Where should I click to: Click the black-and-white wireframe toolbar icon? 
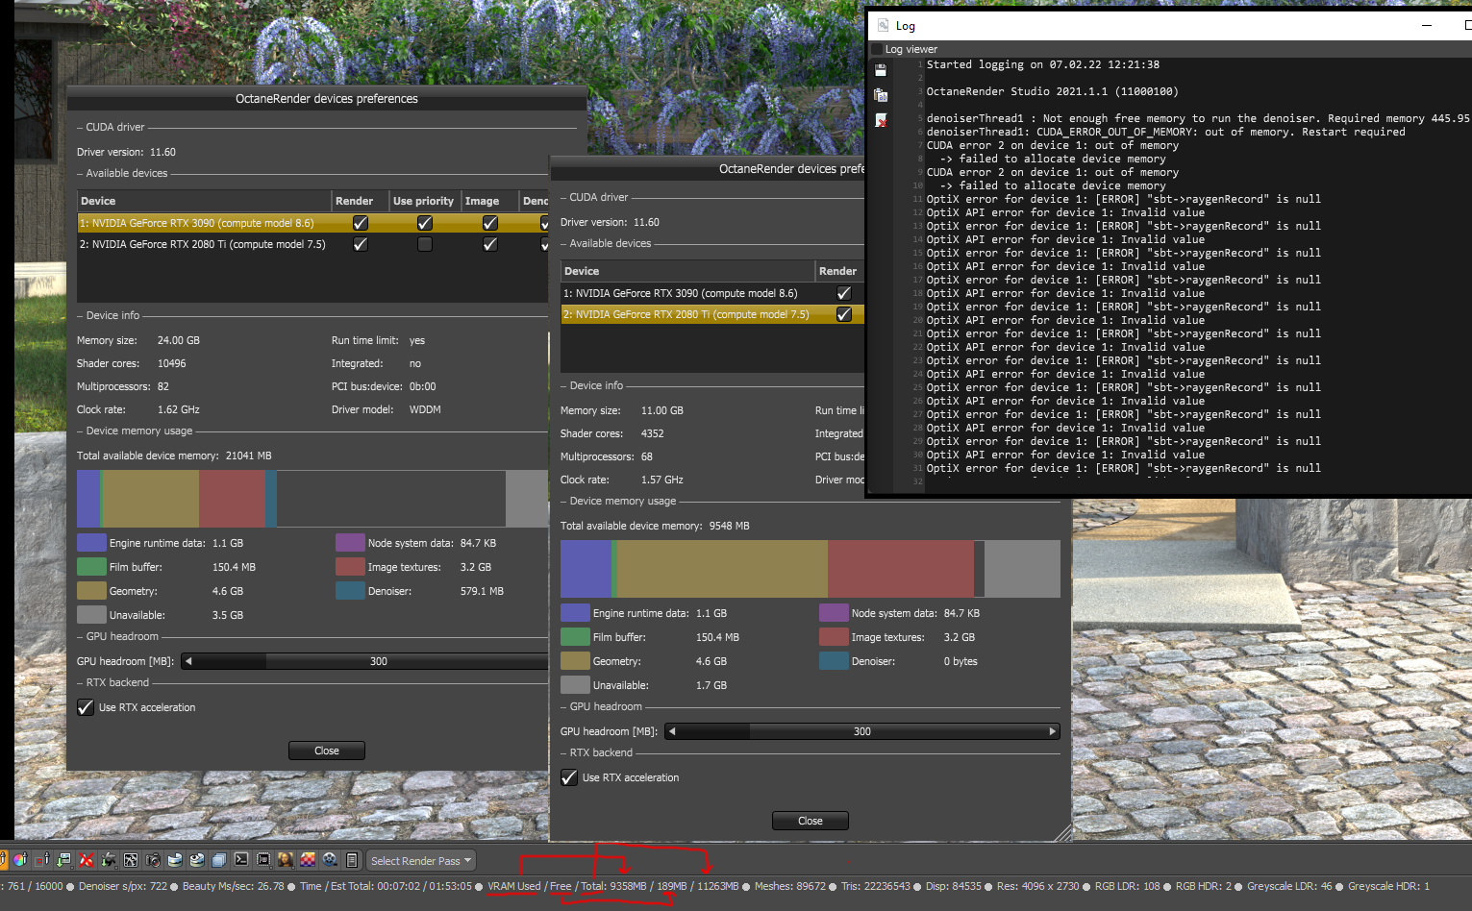[x=130, y=860]
